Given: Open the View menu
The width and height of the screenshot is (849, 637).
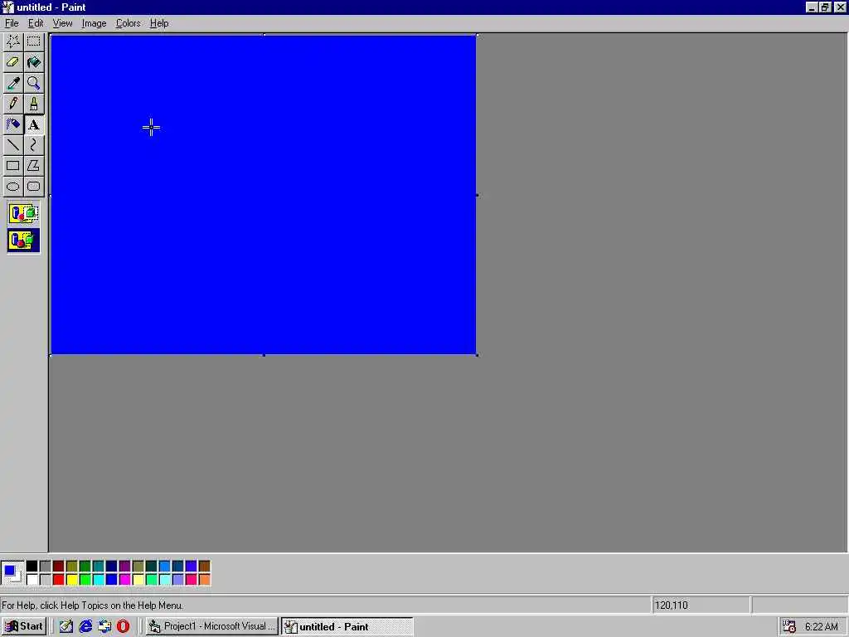Looking at the screenshot, I should [62, 23].
